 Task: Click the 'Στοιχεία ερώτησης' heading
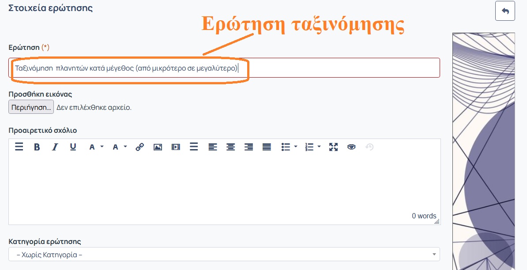tap(50, 8)
